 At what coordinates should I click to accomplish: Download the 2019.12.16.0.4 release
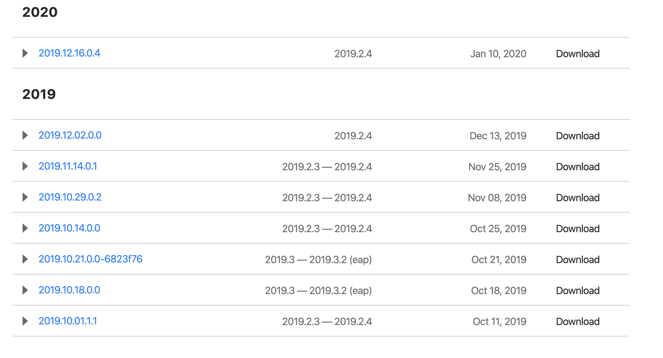point(577,53)
